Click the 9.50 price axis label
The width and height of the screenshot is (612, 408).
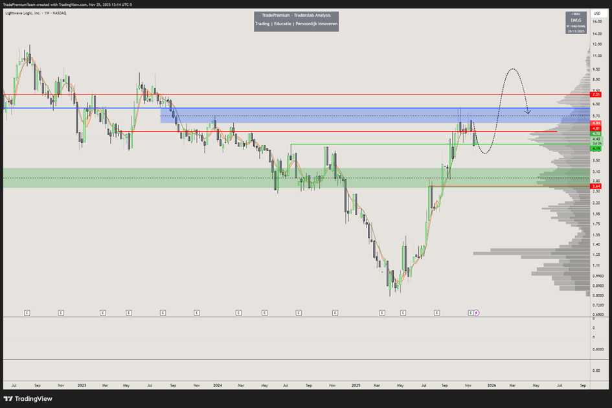click(x=596, y=69)
